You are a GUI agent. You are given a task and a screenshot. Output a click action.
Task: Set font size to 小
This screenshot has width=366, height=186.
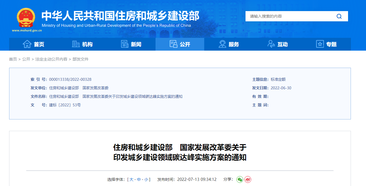(146, 179)
